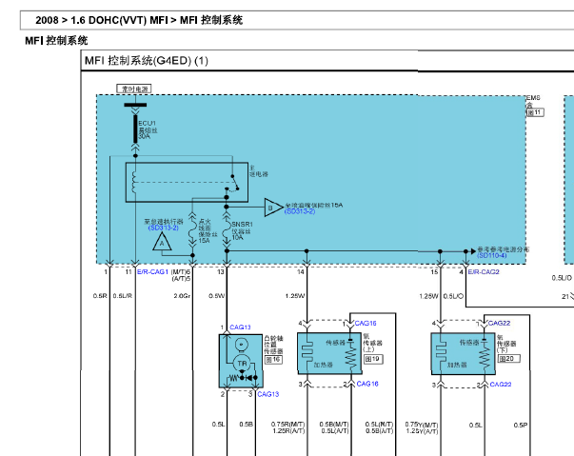Select the SNSR1 10A fuse label
574x456 pixels.
click(242, 230)
